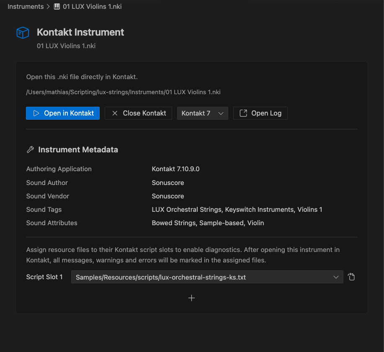
Task: Click the Sound Author label
Action: 47,182
